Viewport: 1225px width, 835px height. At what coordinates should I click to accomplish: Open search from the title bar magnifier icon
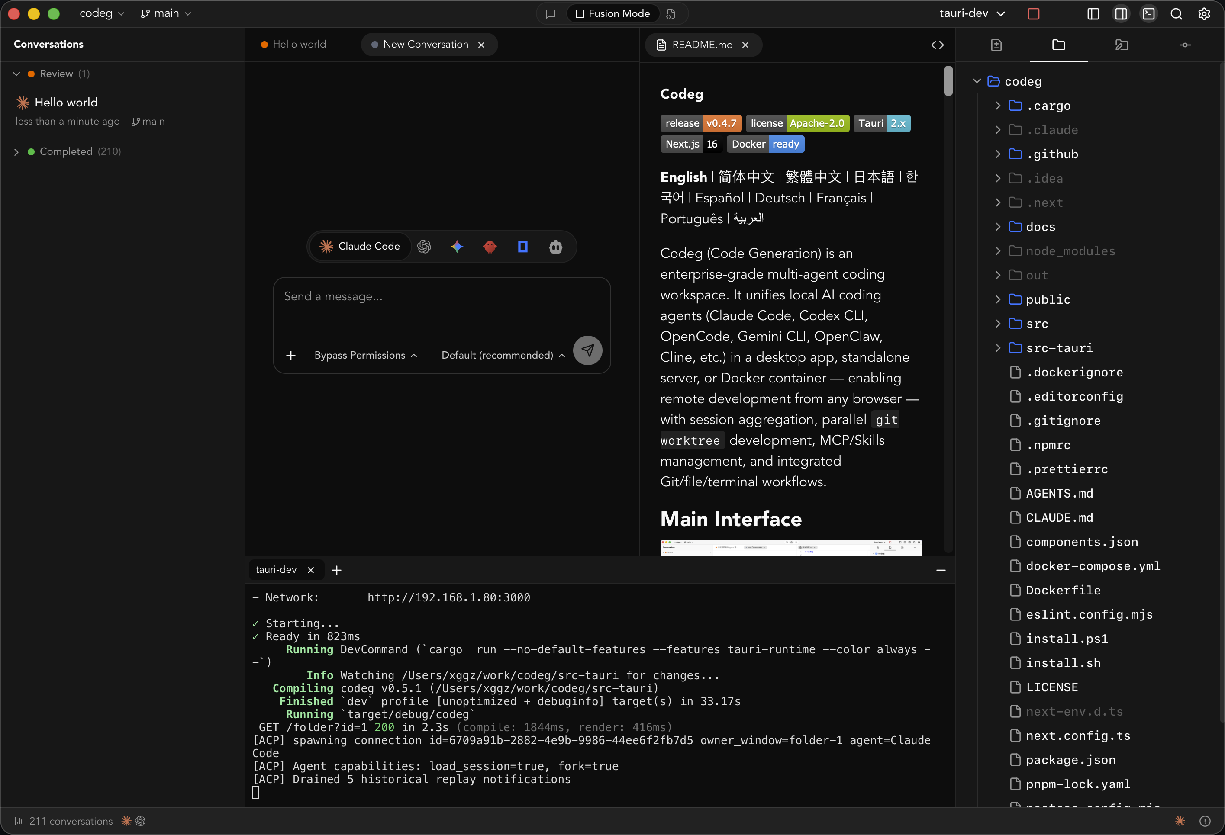coord(1176,14)
